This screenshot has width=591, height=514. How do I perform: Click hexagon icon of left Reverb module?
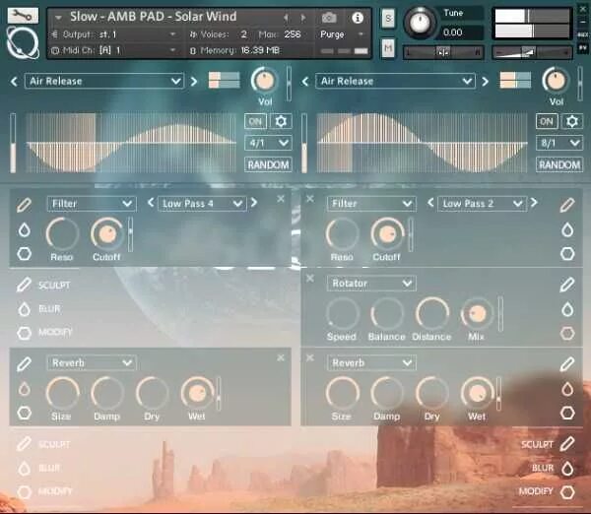coord(24,413)
